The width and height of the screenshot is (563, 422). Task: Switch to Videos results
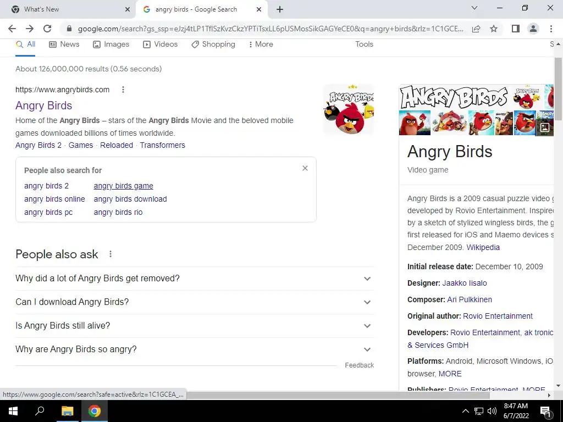[x=160, y=44]
